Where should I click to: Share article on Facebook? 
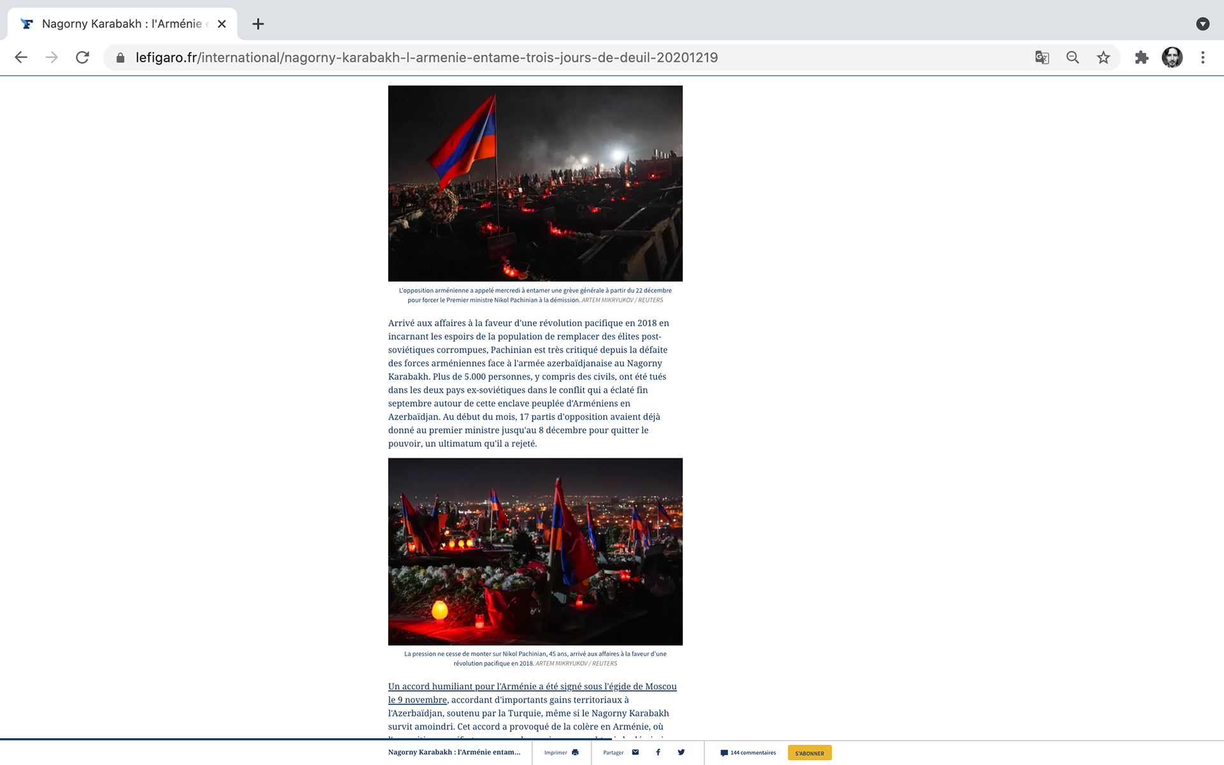tap(658, 752)
